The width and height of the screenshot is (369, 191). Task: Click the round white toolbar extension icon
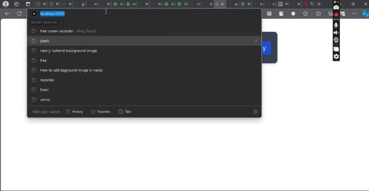tap(293, 14)
